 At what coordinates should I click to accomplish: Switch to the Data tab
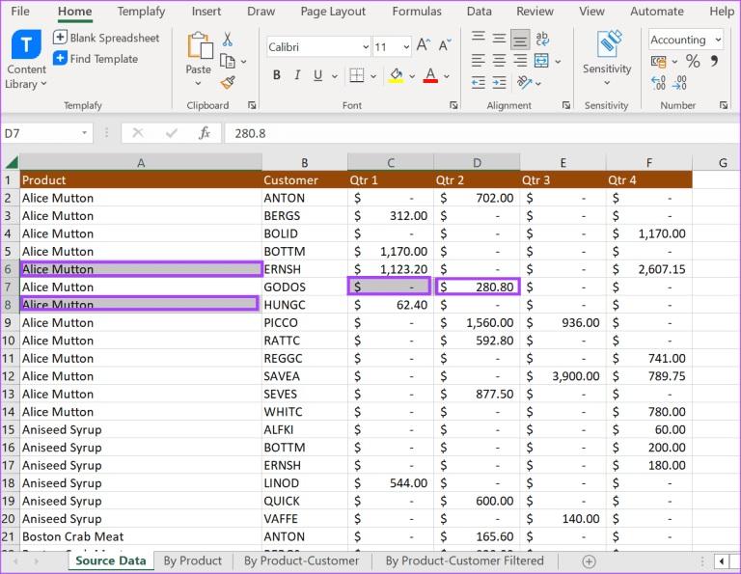tap(480, 12)
